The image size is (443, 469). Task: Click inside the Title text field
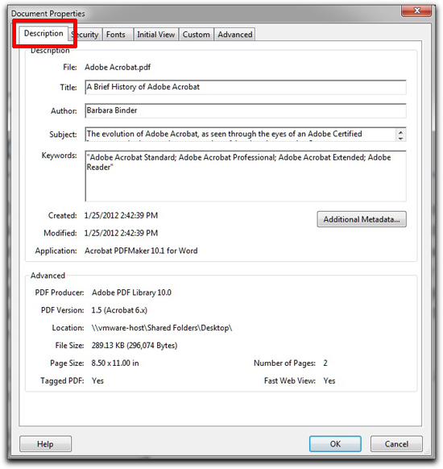pyautogui.click(x=246, y=87)
